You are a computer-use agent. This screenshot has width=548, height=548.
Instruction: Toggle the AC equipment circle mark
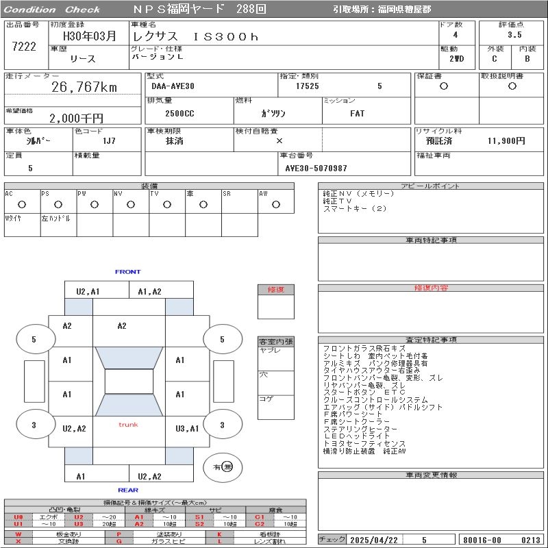pos(22,204)
